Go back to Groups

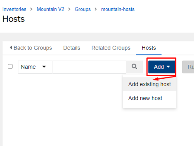pos(31,48)
